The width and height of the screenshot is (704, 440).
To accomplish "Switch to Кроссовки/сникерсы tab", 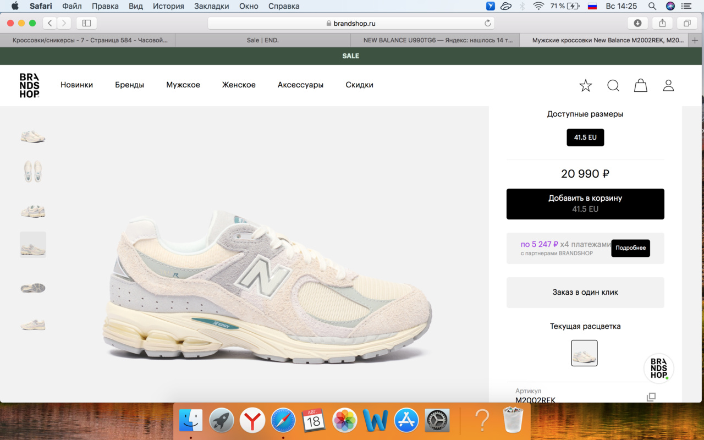I will point(88,40).
